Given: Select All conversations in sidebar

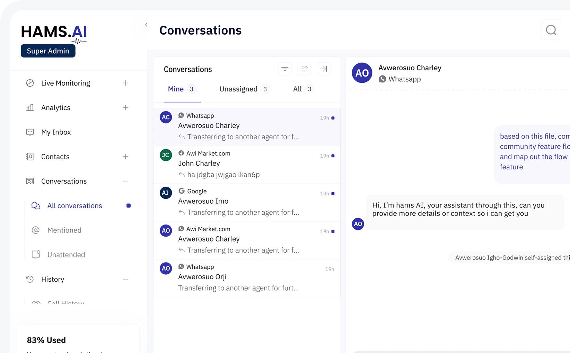Looking at the screenshot, I should [75, 206].
